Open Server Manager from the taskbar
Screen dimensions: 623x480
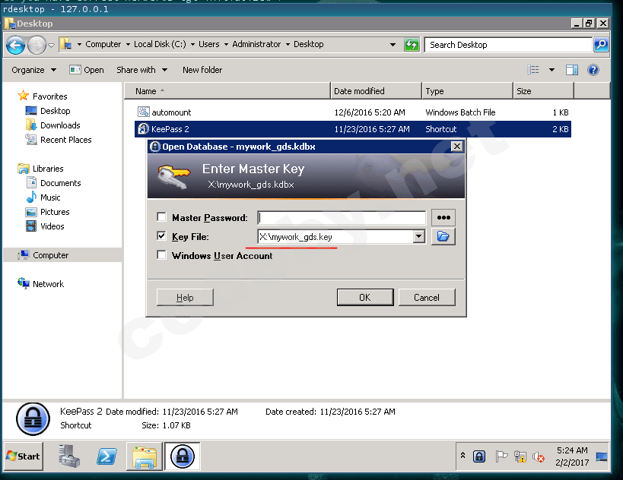68,456
